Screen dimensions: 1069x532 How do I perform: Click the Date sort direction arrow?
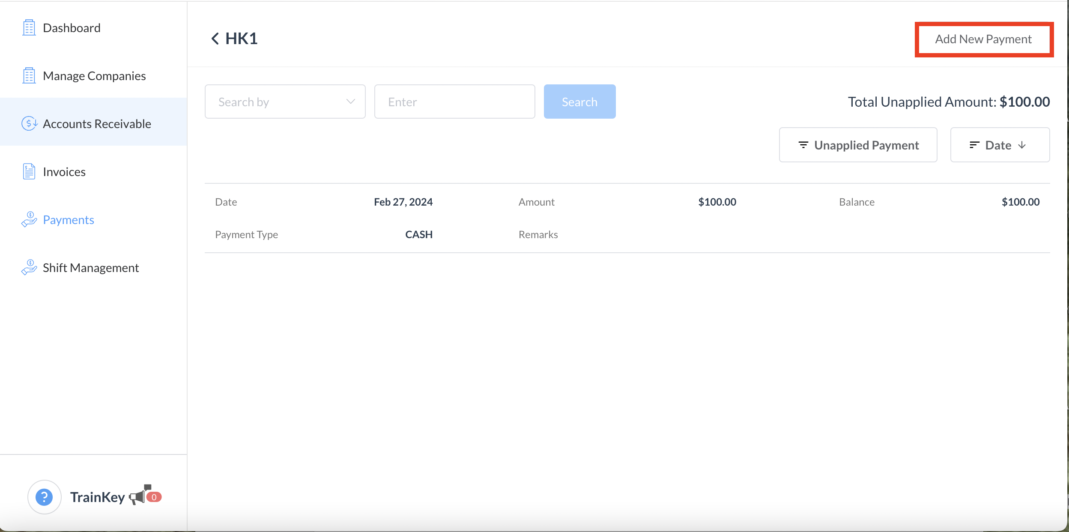tap(1022, 145)
